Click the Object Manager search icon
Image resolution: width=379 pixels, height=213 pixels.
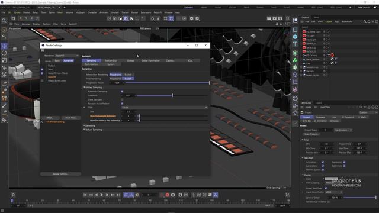[365, 22]
